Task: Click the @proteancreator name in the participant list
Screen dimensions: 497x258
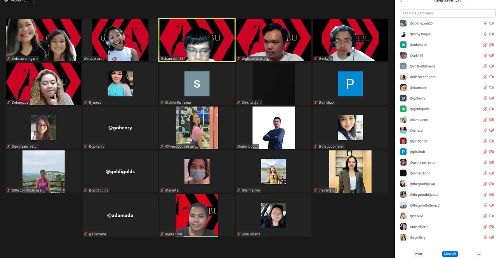Action: click(x=423, y=162)
